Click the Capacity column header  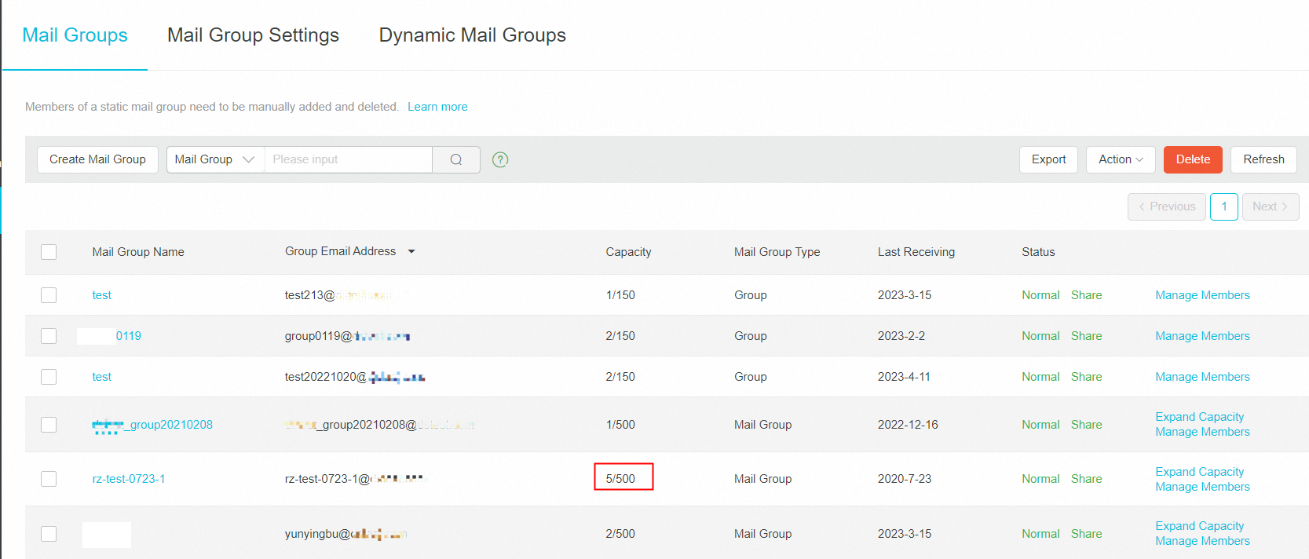click(628, 252)
